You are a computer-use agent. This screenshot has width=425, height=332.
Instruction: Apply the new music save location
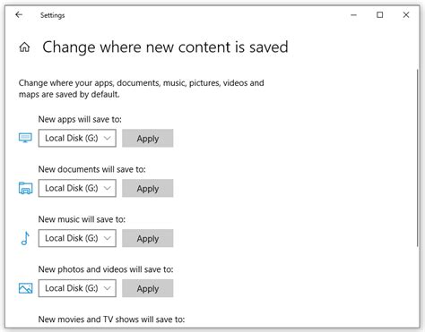pyautogui.click(x=148, y=238)
